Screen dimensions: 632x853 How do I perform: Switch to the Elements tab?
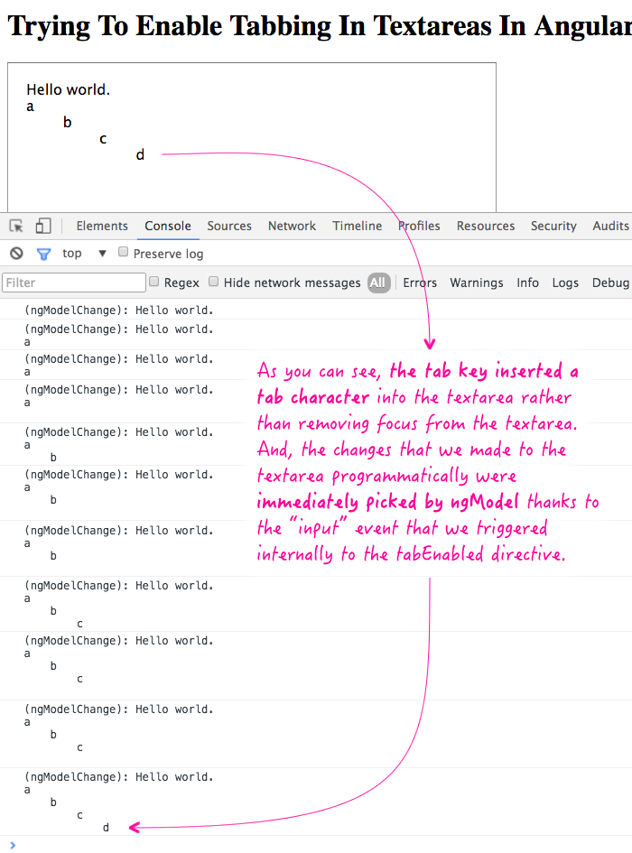point(102,226)
